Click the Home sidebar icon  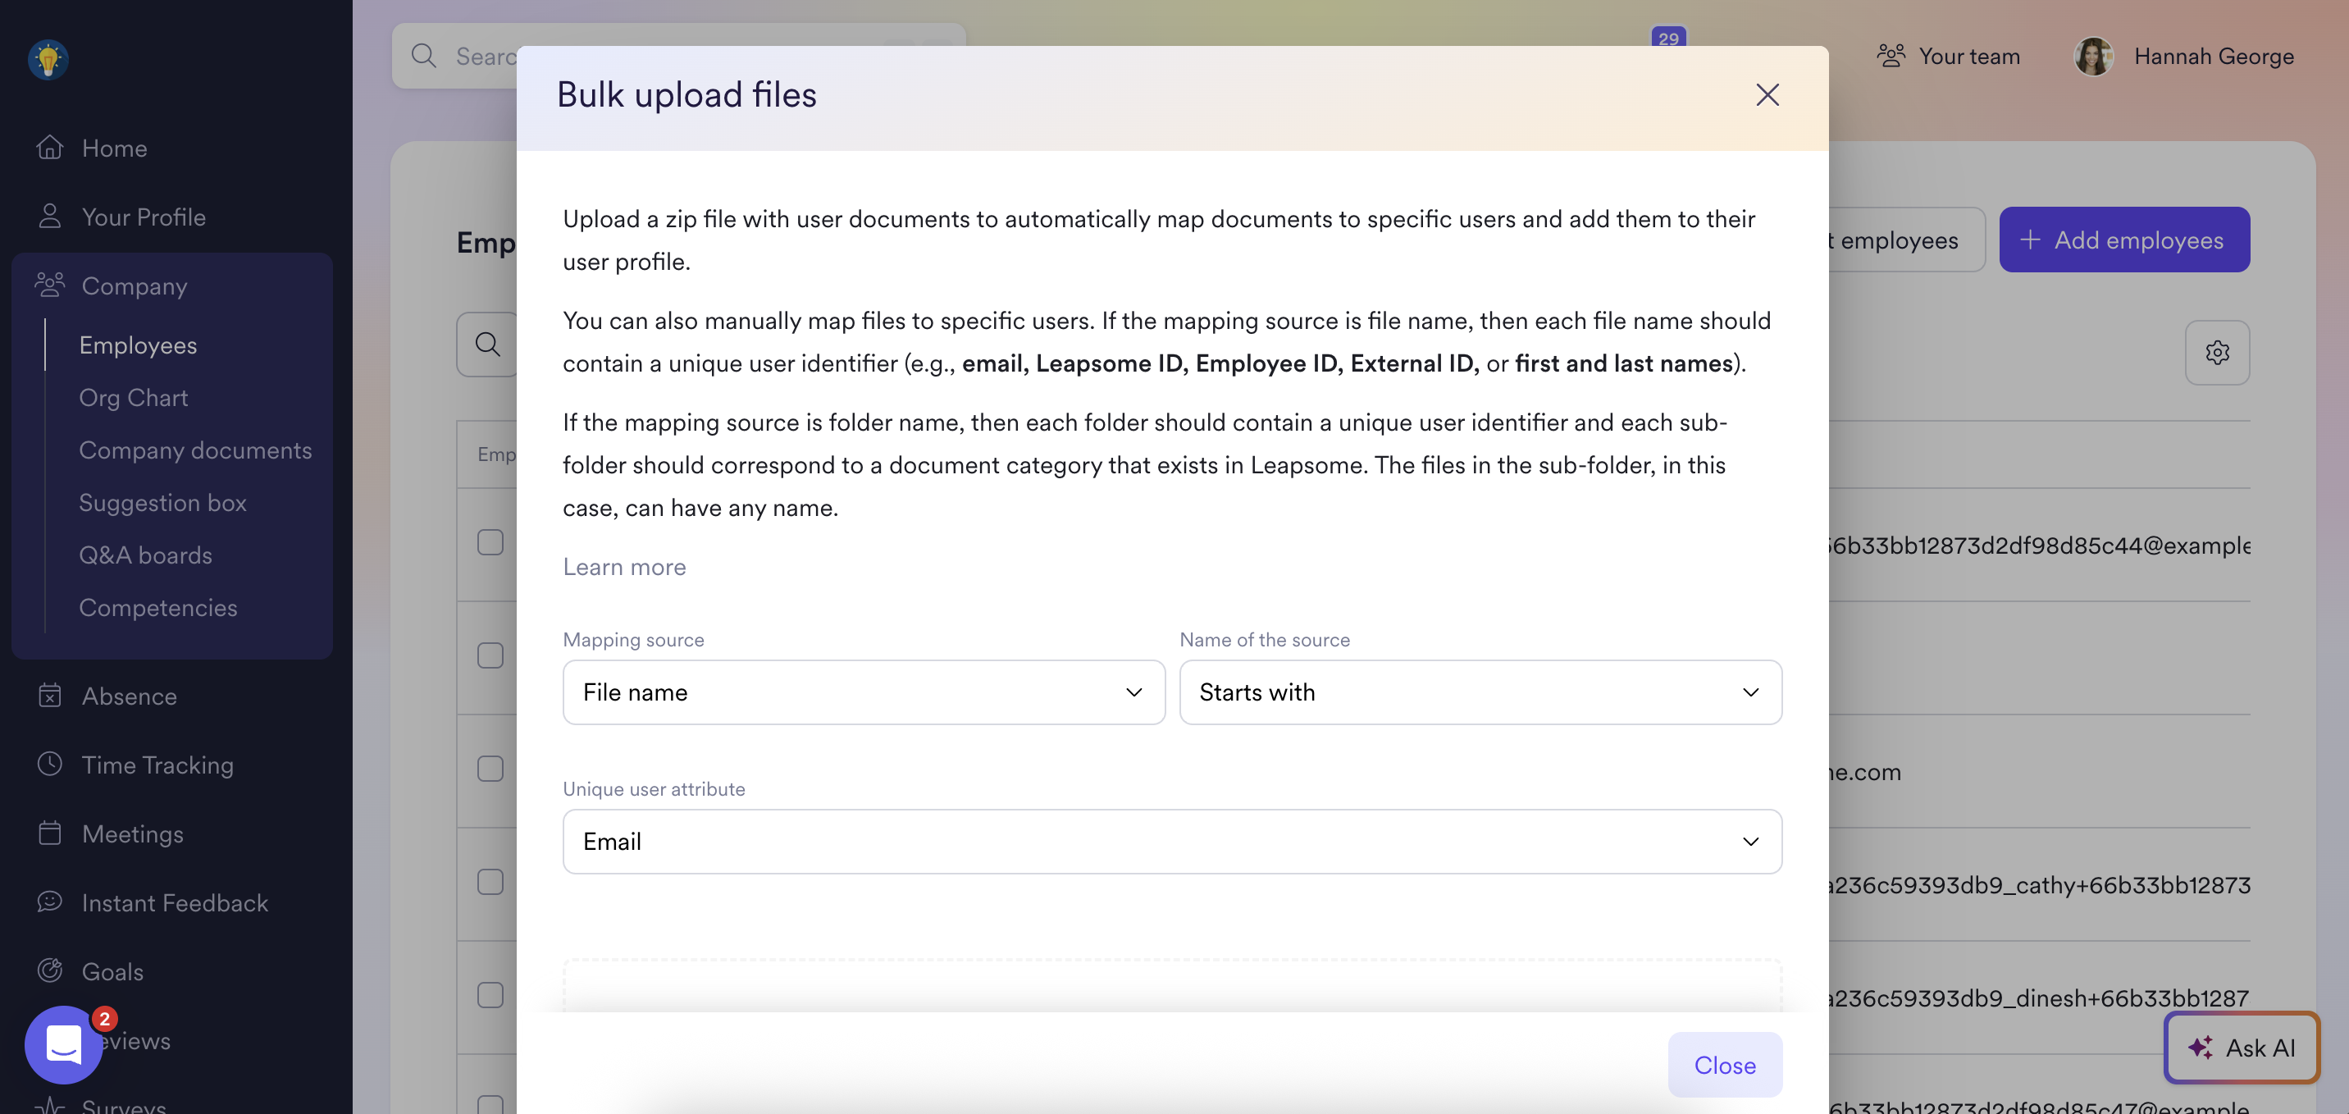tap(50, 148)
